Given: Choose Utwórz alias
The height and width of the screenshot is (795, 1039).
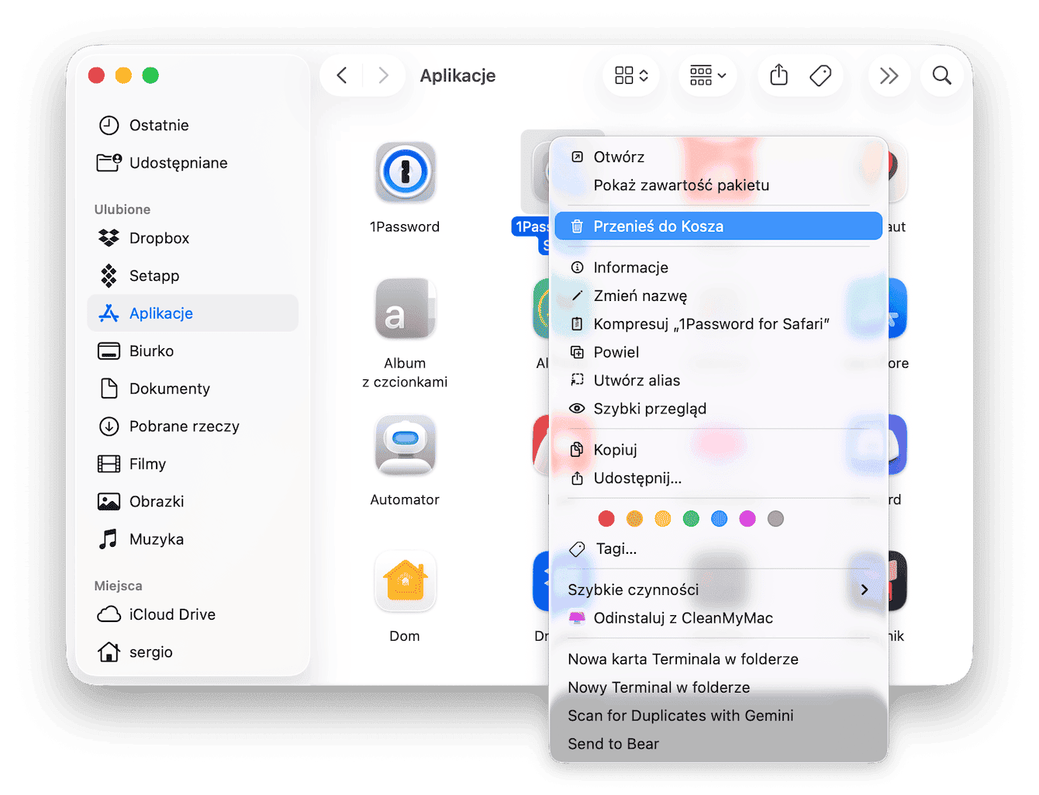Looking at the screenshot, I should [x=718, y=380].
